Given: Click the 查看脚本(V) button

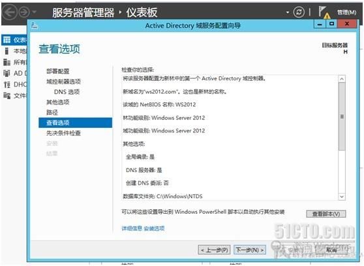Looking at the screenshot, I should 326,214.
